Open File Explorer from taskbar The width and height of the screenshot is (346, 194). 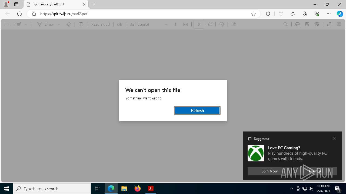point(124,189)
